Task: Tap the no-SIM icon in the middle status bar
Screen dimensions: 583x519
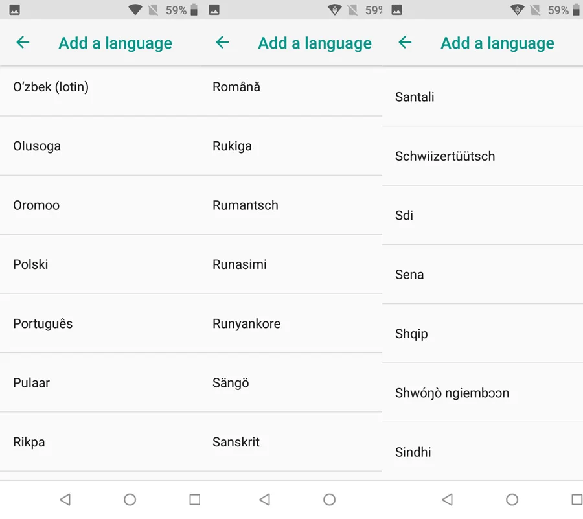Action: 352,10
